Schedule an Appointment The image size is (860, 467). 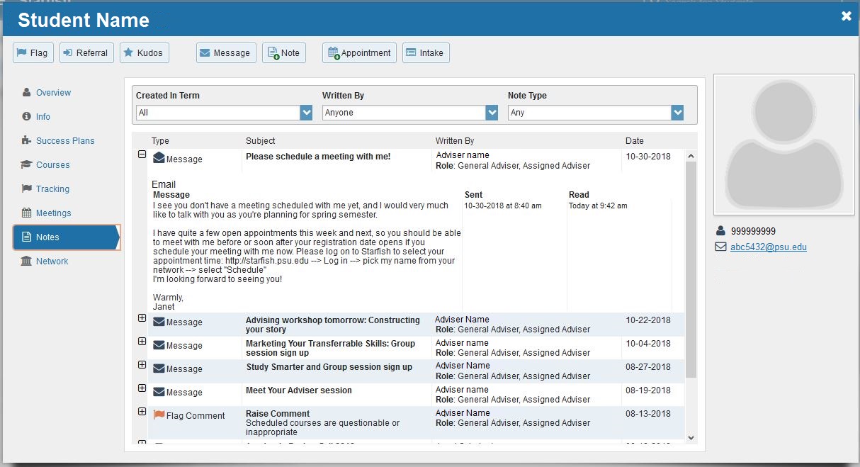click(359, 52)
